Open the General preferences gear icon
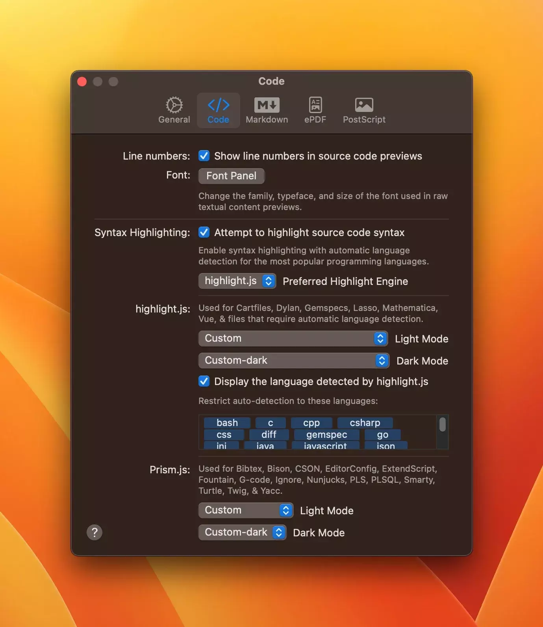The height and width of the screenshot is (627, 543). pyautogui.click(x=174, y=110)
